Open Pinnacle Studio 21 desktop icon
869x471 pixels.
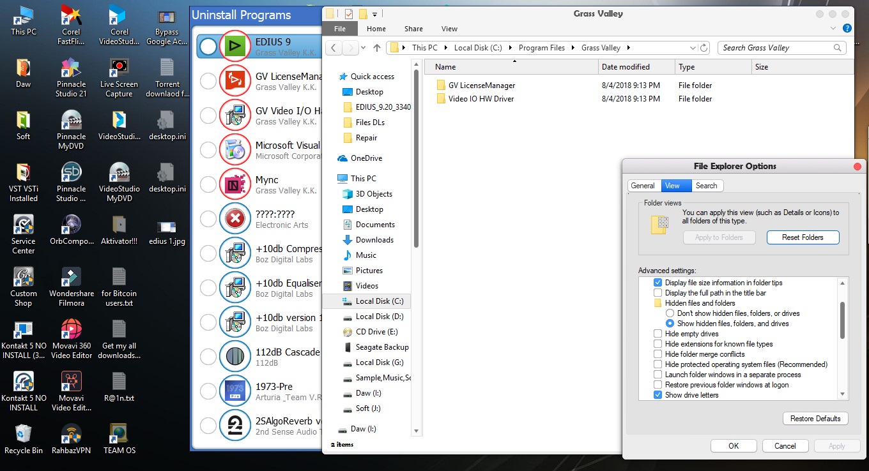[71, 77]
